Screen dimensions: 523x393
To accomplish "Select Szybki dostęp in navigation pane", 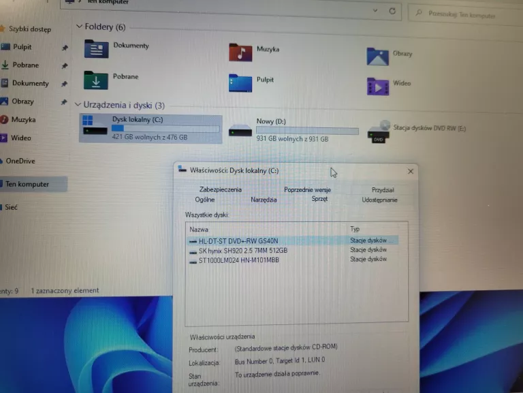I will click(x=30, y=29).
